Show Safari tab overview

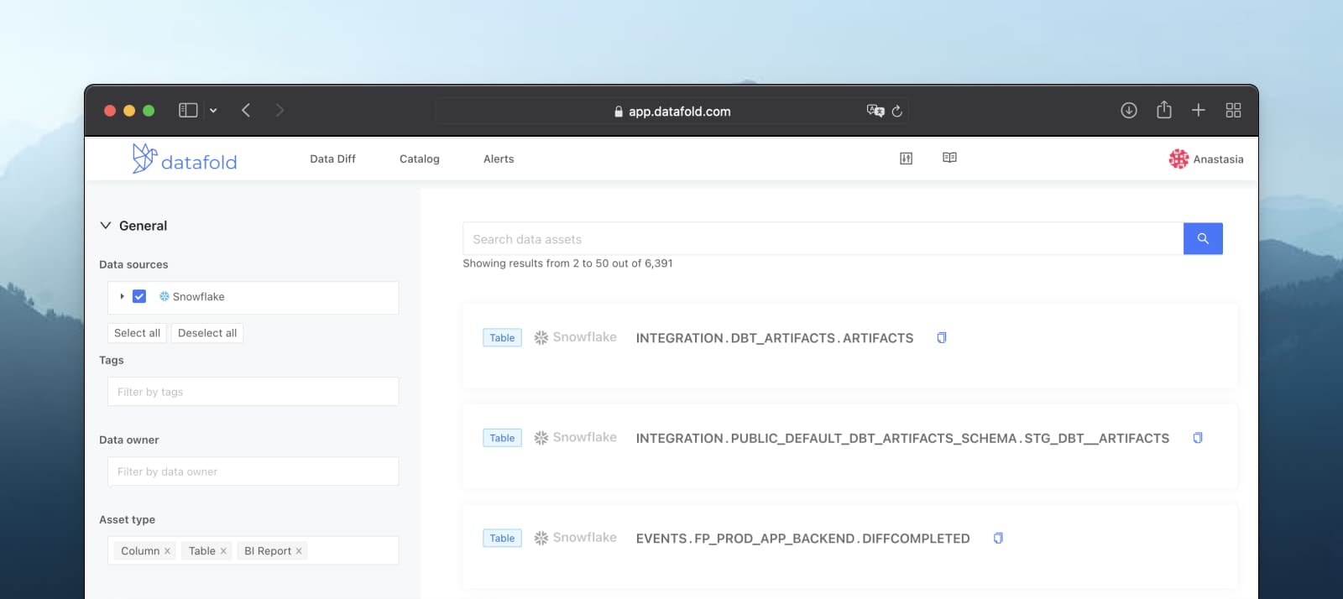pyautogui.click(x=1233, y=110)
